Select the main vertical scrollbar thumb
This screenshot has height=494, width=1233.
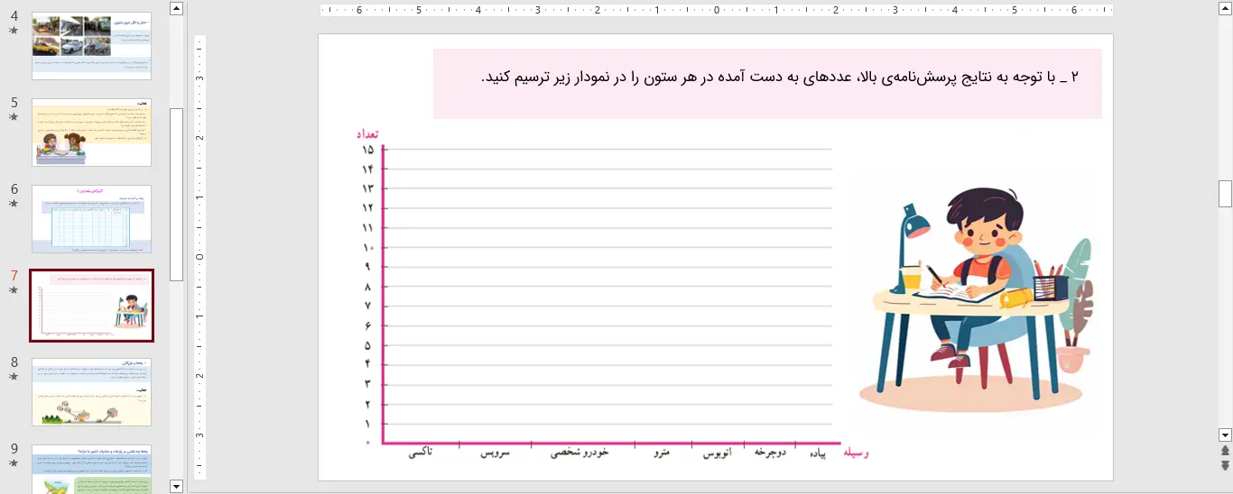tap(1225, 194)
